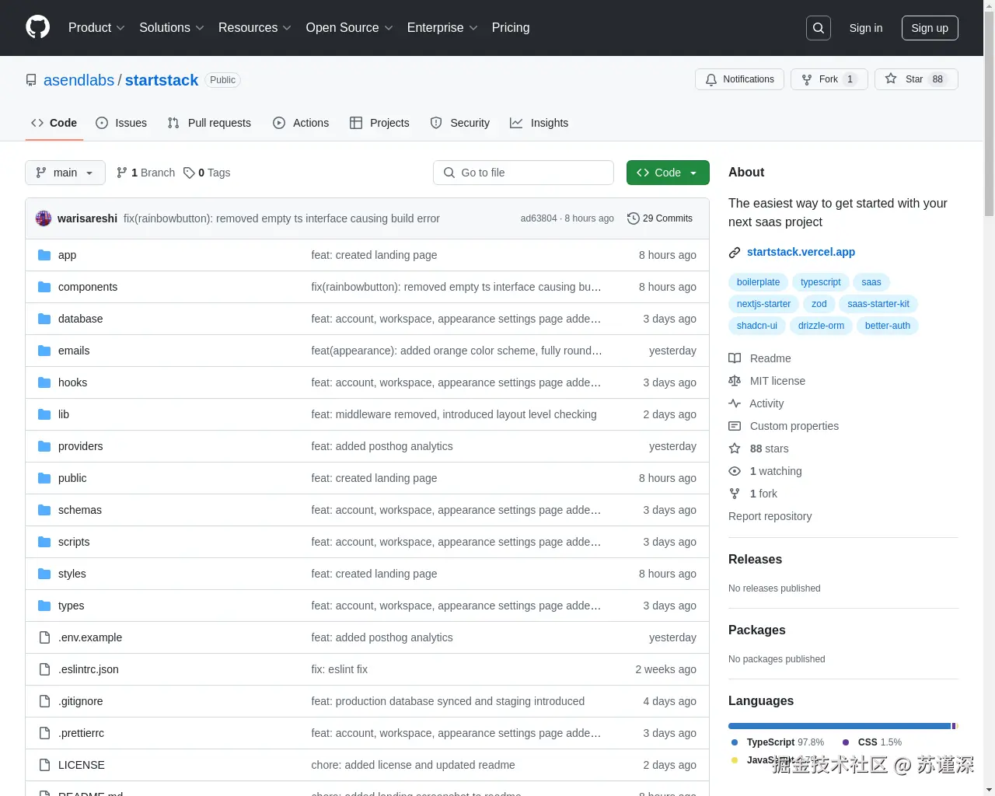Click the link icon beside startstack.vercel.app
Image resolution: width=995 pixels, height=796 pixels.
point(735,253)
